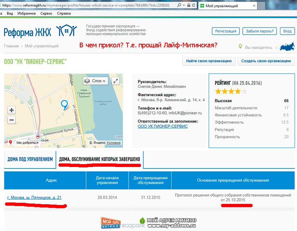The image size is (297, 231).
Task: Click 'Как добраться' on the map
Action: point(27,142)
